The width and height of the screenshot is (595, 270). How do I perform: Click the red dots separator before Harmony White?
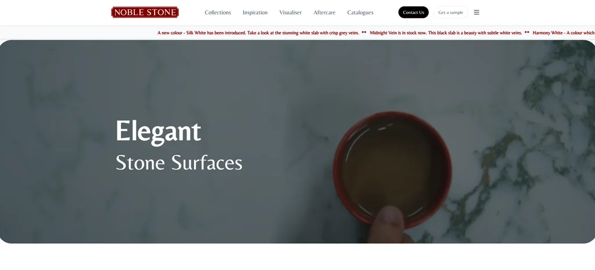527,33
